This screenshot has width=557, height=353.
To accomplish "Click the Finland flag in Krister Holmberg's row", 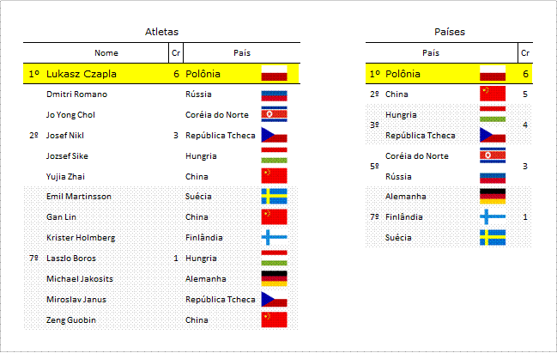I will [275, 237].
